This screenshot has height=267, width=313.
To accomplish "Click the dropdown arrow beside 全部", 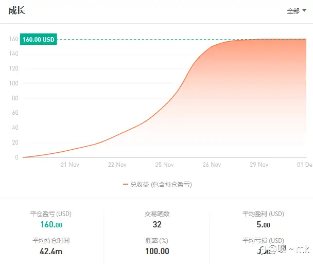I will click(x=304, y=11).
